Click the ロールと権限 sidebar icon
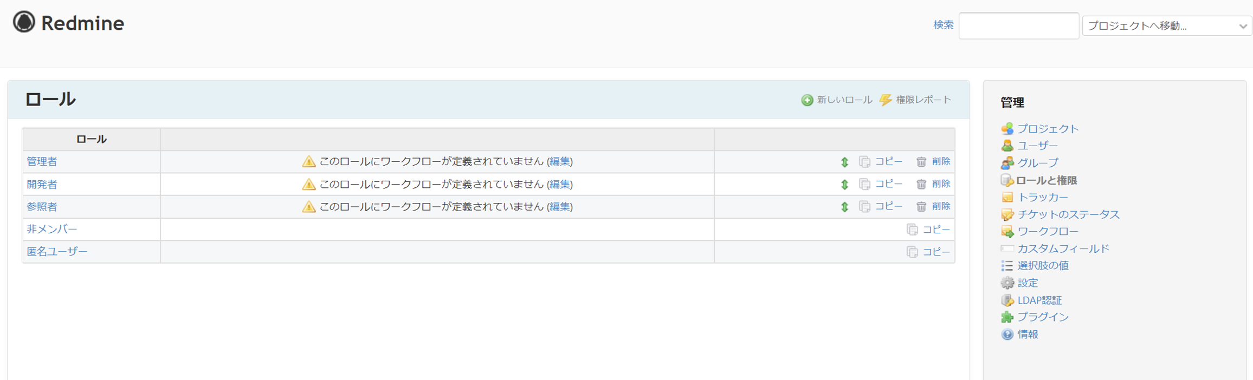This screenshot has height=380, width=1253. click(x=1007, y=180)
